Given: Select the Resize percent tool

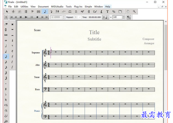Looking at the screenshot, I should [114, 12].
